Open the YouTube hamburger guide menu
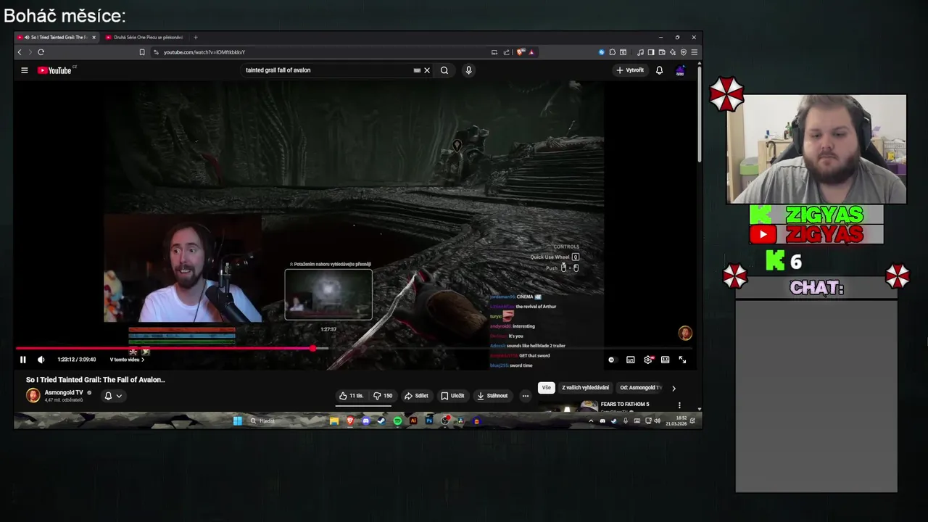 [24, 70]
